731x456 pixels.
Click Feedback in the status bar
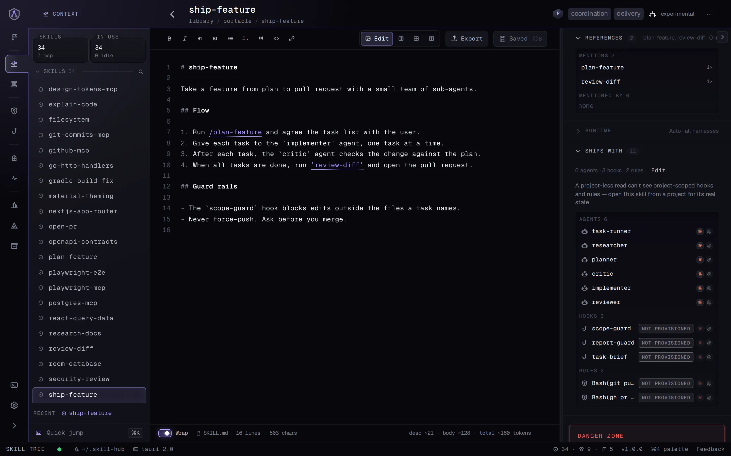click(x=710, y=449)
